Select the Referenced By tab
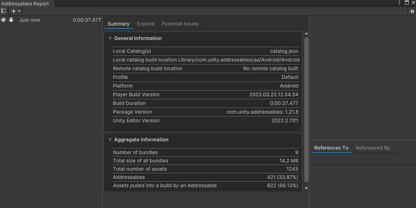416x208 pixels. [373, 148]
